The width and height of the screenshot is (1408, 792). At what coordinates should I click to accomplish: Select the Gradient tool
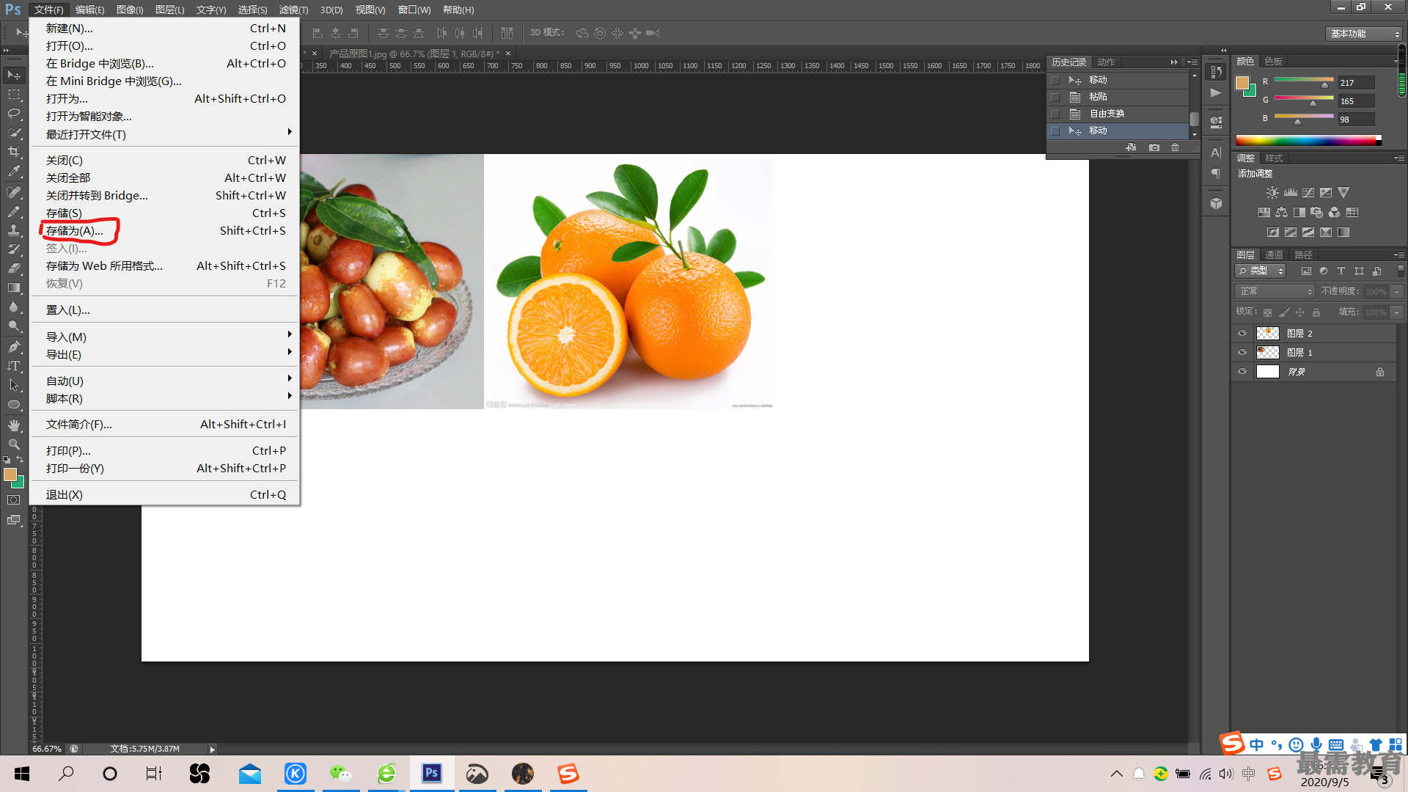(14, 287)
